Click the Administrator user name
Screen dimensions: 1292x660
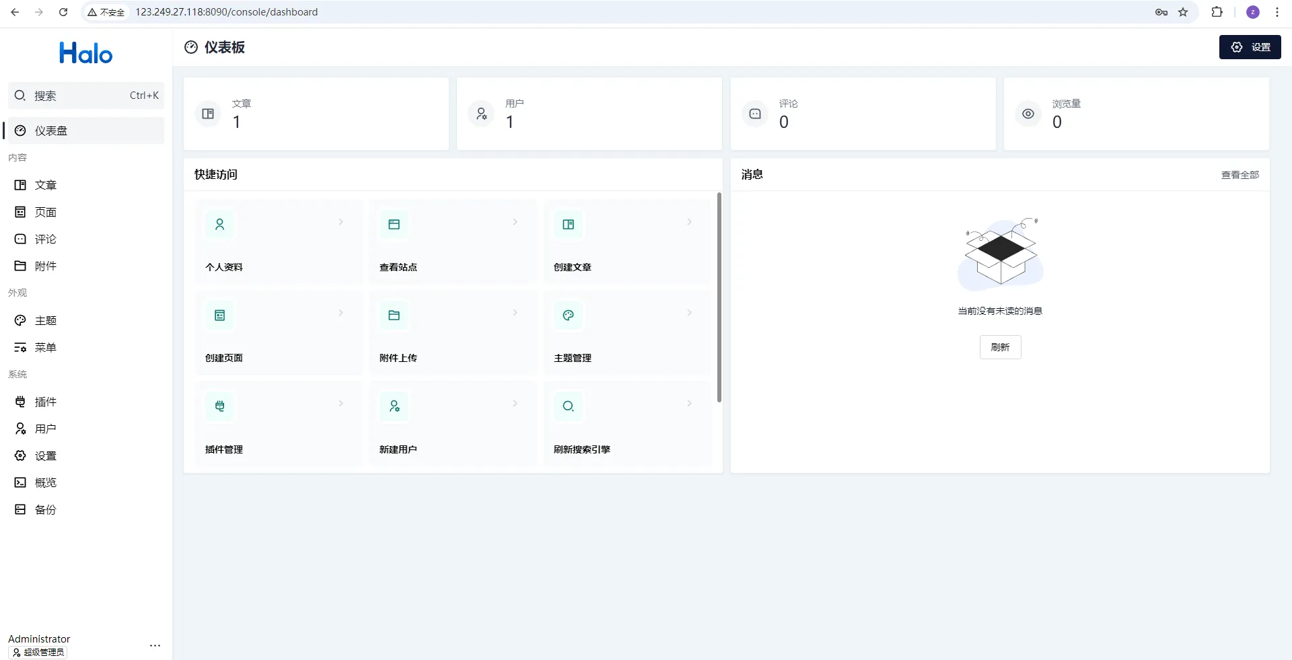click(x=39, y=639)
